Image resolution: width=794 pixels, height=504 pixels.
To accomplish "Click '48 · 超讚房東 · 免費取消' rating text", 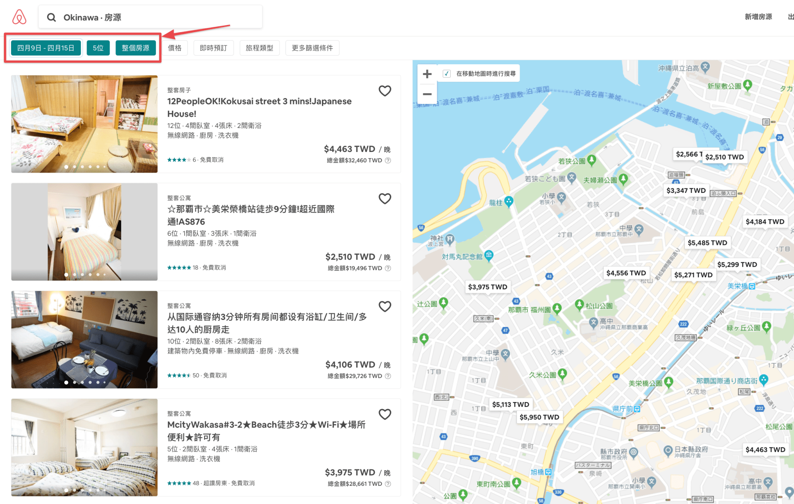I will pos(224,483).
